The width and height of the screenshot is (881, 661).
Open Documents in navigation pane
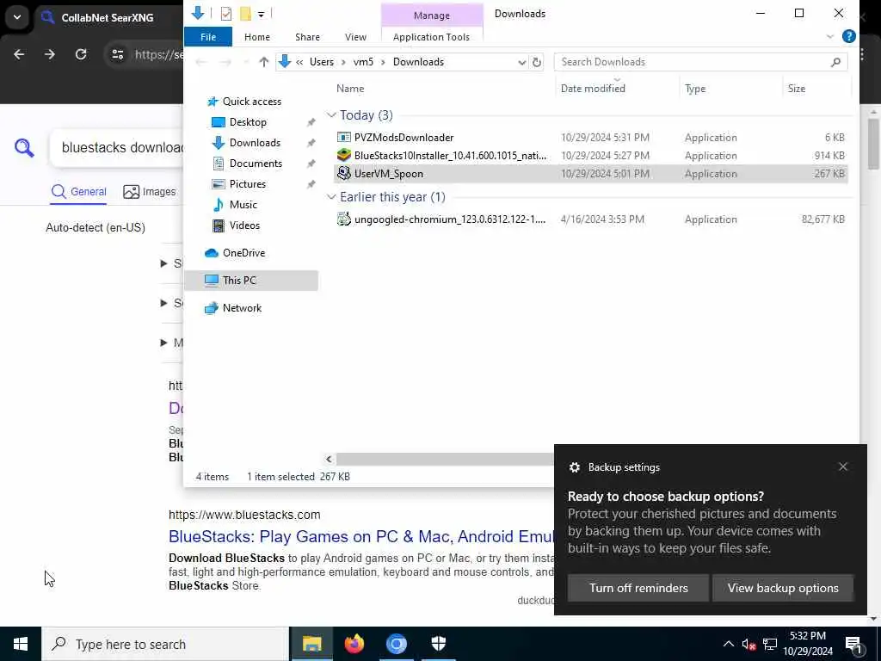(x=256, y=164)
